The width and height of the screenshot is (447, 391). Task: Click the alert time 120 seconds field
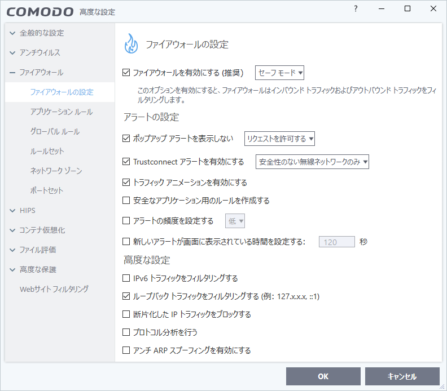pyautogui.click(x=337, y=242)
